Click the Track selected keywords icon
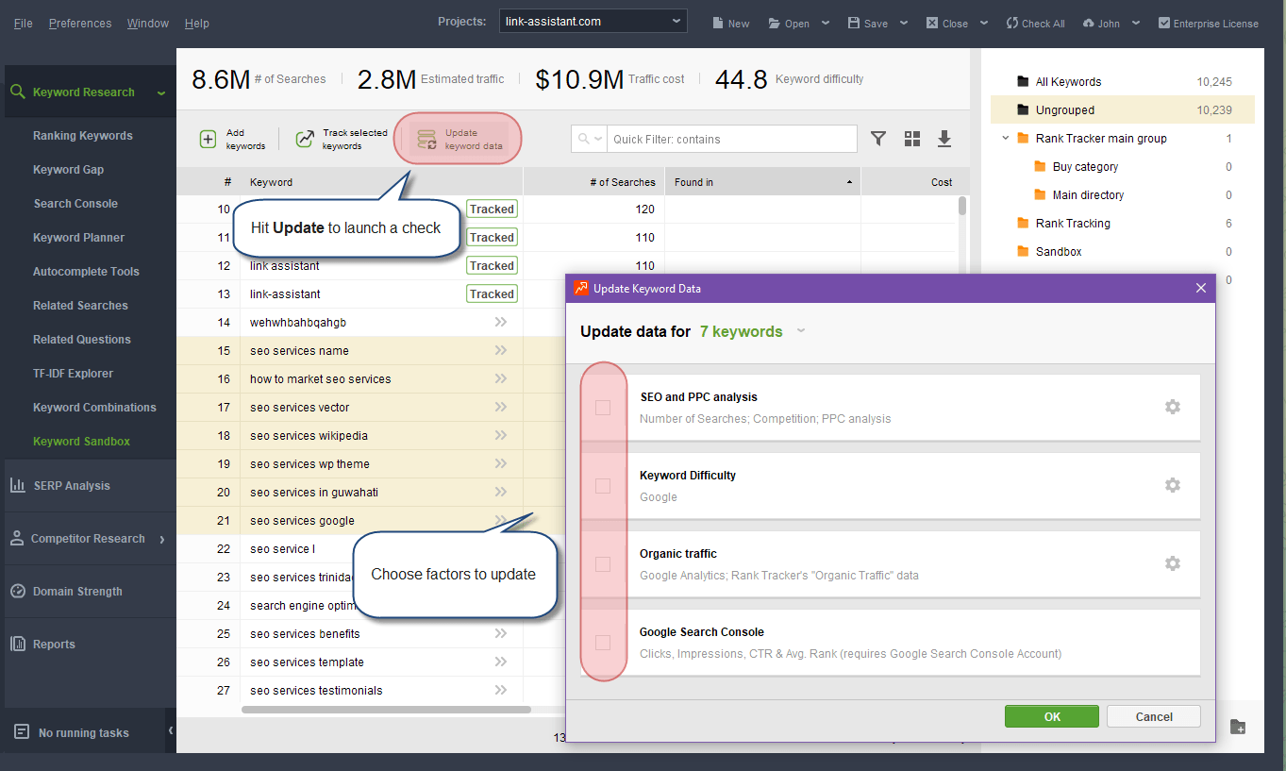 pos(305,140)
